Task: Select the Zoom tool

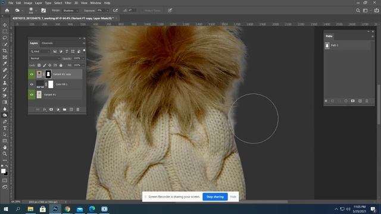Action: point(5,153)
